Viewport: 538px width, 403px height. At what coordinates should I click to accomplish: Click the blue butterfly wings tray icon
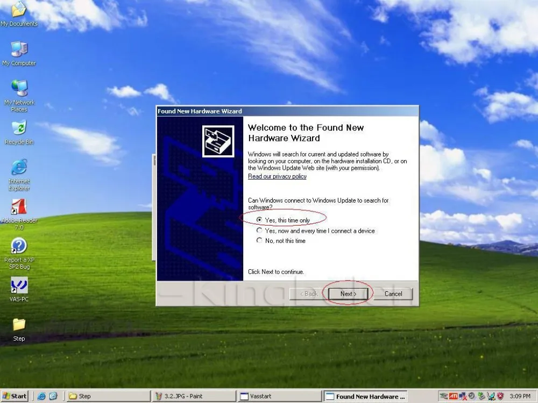(491, 396)
